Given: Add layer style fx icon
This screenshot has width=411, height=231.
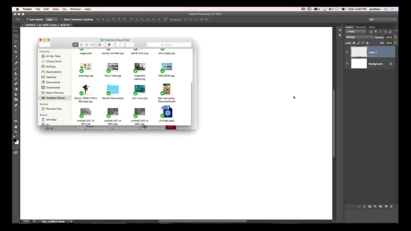Looking at the screenshot, I should [364, 206].
